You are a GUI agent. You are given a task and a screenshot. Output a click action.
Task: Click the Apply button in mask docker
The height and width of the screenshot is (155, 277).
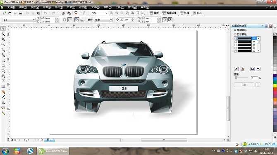(244, 85)
